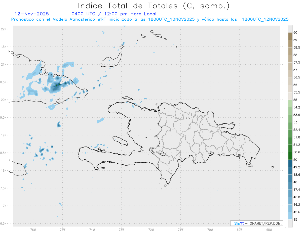Click the colorbar value '53.6'
Screen dimensions: 302x233
[296, 115]
